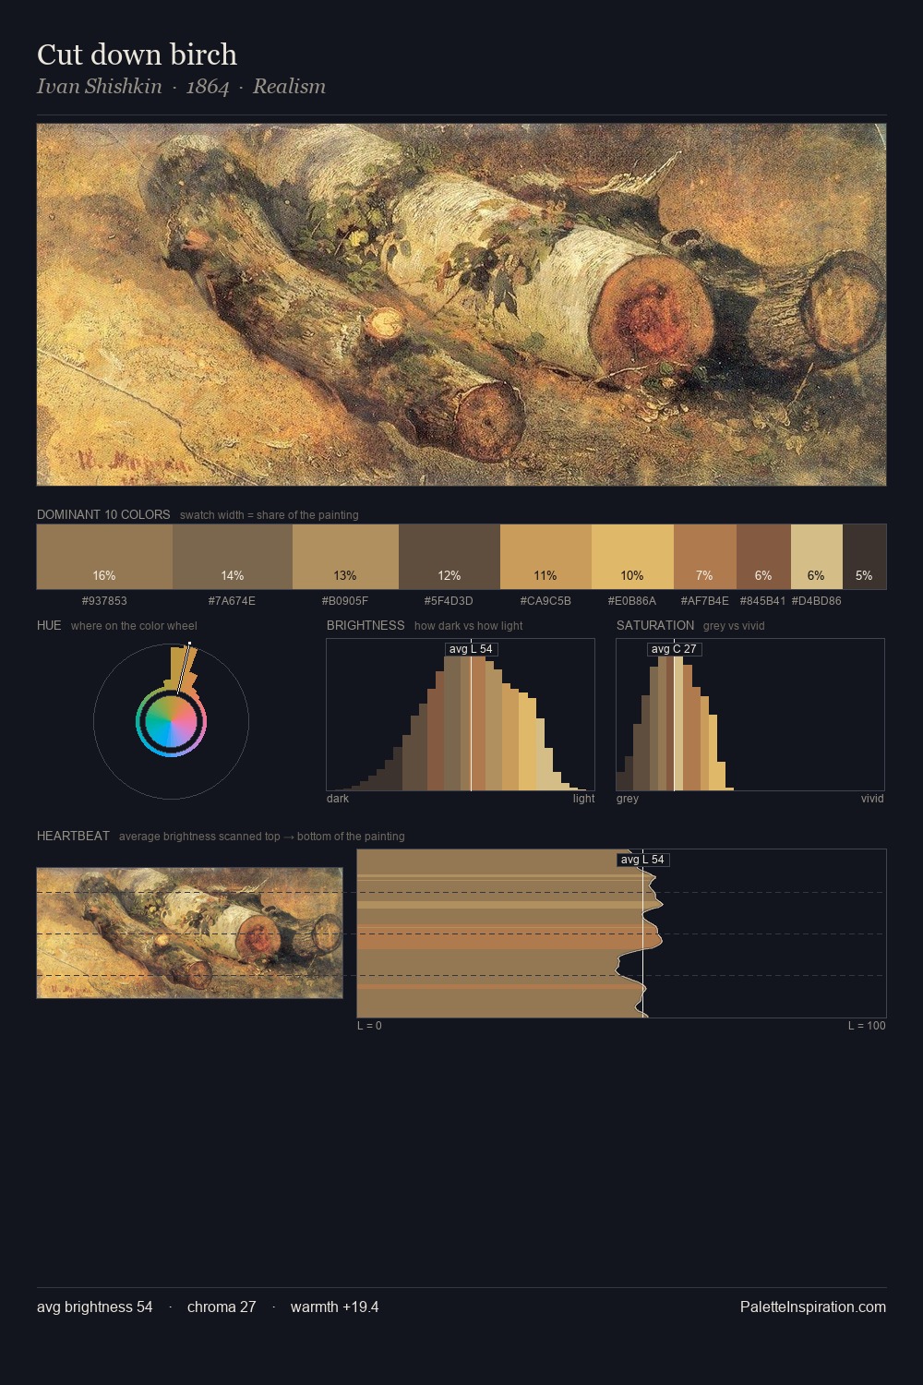Click the brightness histogram chart
The height and width of the screenshot is (1385, 923).
click(x=461, y=715)
